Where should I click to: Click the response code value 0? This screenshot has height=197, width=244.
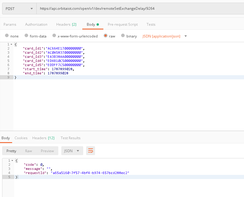point(41,165)
